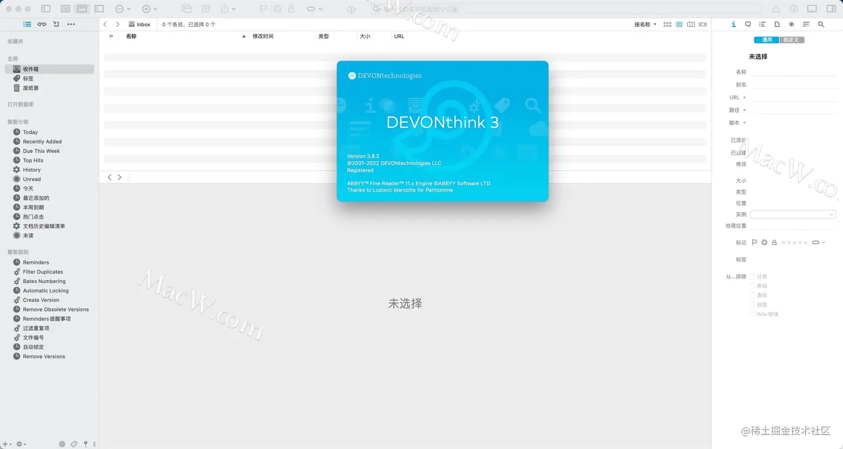Select the text lines inspector icon
The height and width of the screenshot is (449, 843).
(806, 24)
